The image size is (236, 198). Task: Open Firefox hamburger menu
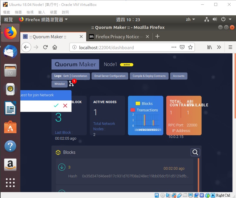(230, 47)
